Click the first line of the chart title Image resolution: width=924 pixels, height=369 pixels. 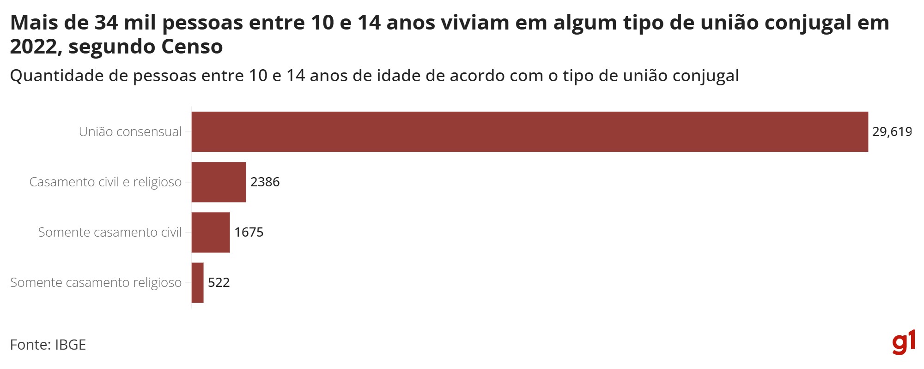pos(449,23)
